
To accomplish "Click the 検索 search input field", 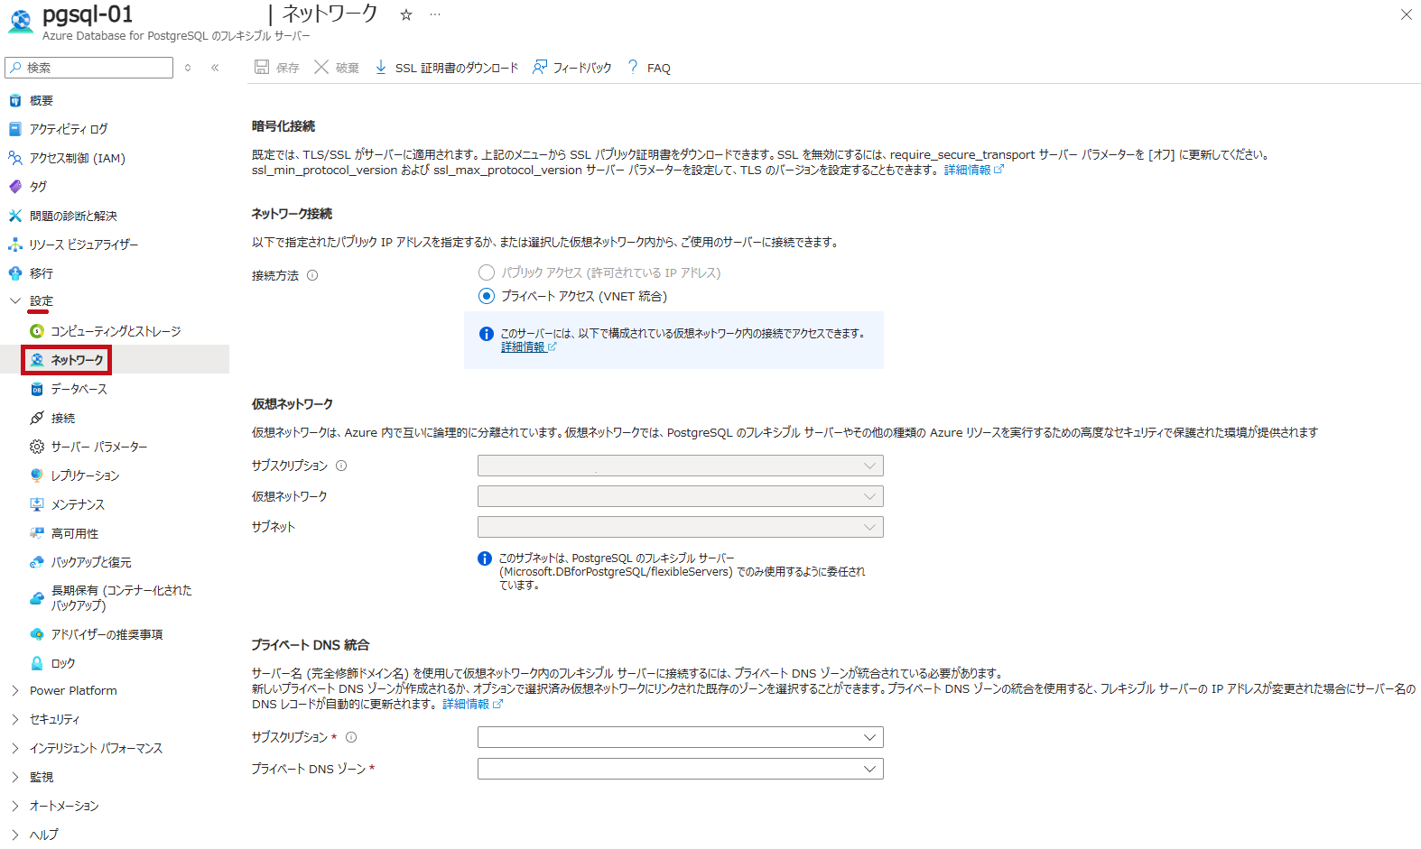I will coord(88,68).
